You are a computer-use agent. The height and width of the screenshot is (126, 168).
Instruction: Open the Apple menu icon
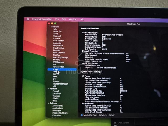click(x=28, y=19)
